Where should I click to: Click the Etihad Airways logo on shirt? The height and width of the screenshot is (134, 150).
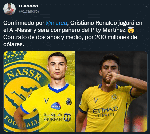[105, 112]
